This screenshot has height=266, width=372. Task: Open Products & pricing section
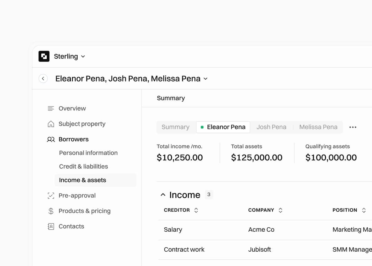[x=85, y=211]
